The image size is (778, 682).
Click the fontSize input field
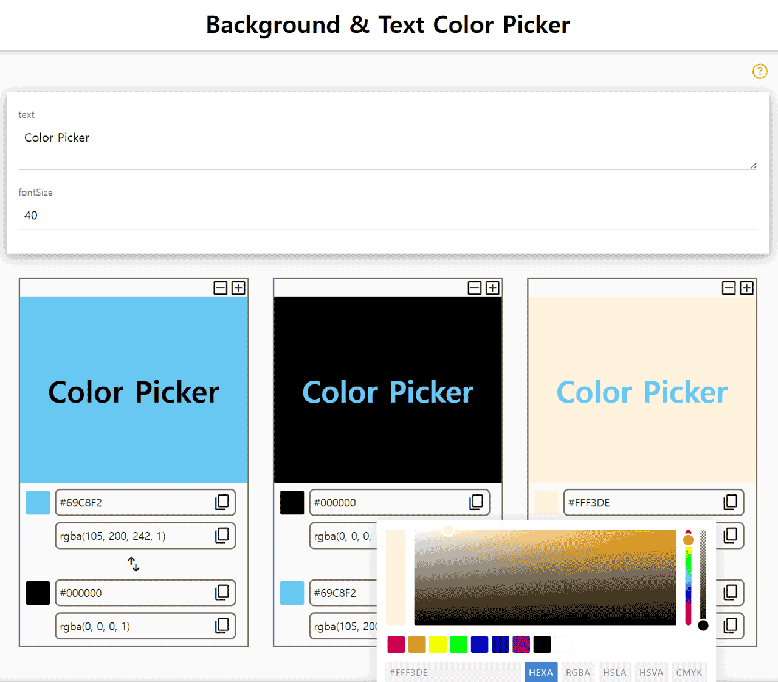point(388,216)
